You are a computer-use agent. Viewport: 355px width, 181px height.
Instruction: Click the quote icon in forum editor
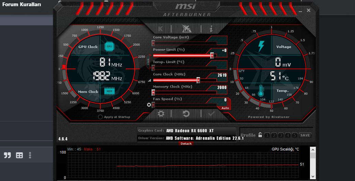[8, 155]
